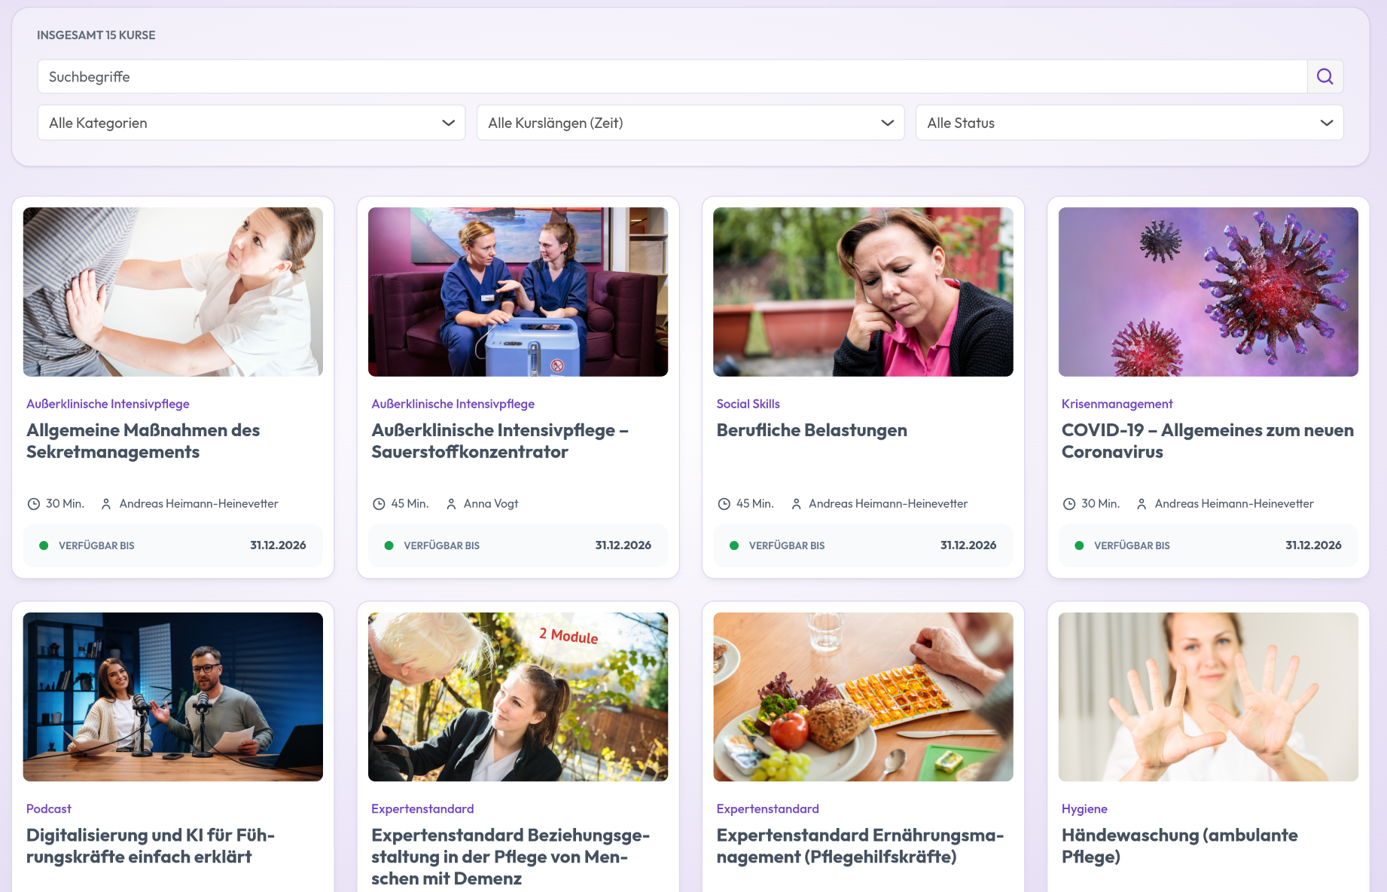The image size is (1387, 892).
Task: Open the Alle Kategorien dropdown
Action: tap(251, 123)
